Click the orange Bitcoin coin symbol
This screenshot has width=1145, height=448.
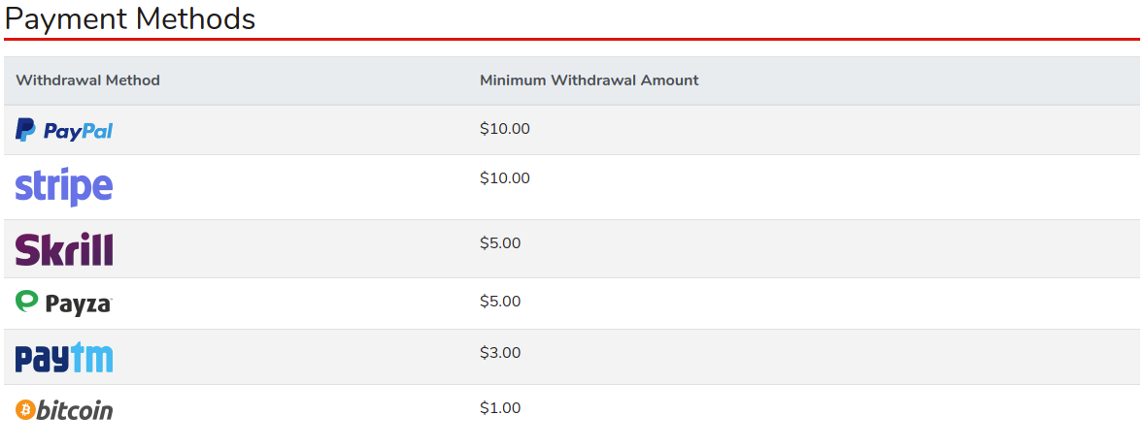[x=25, y=410]
